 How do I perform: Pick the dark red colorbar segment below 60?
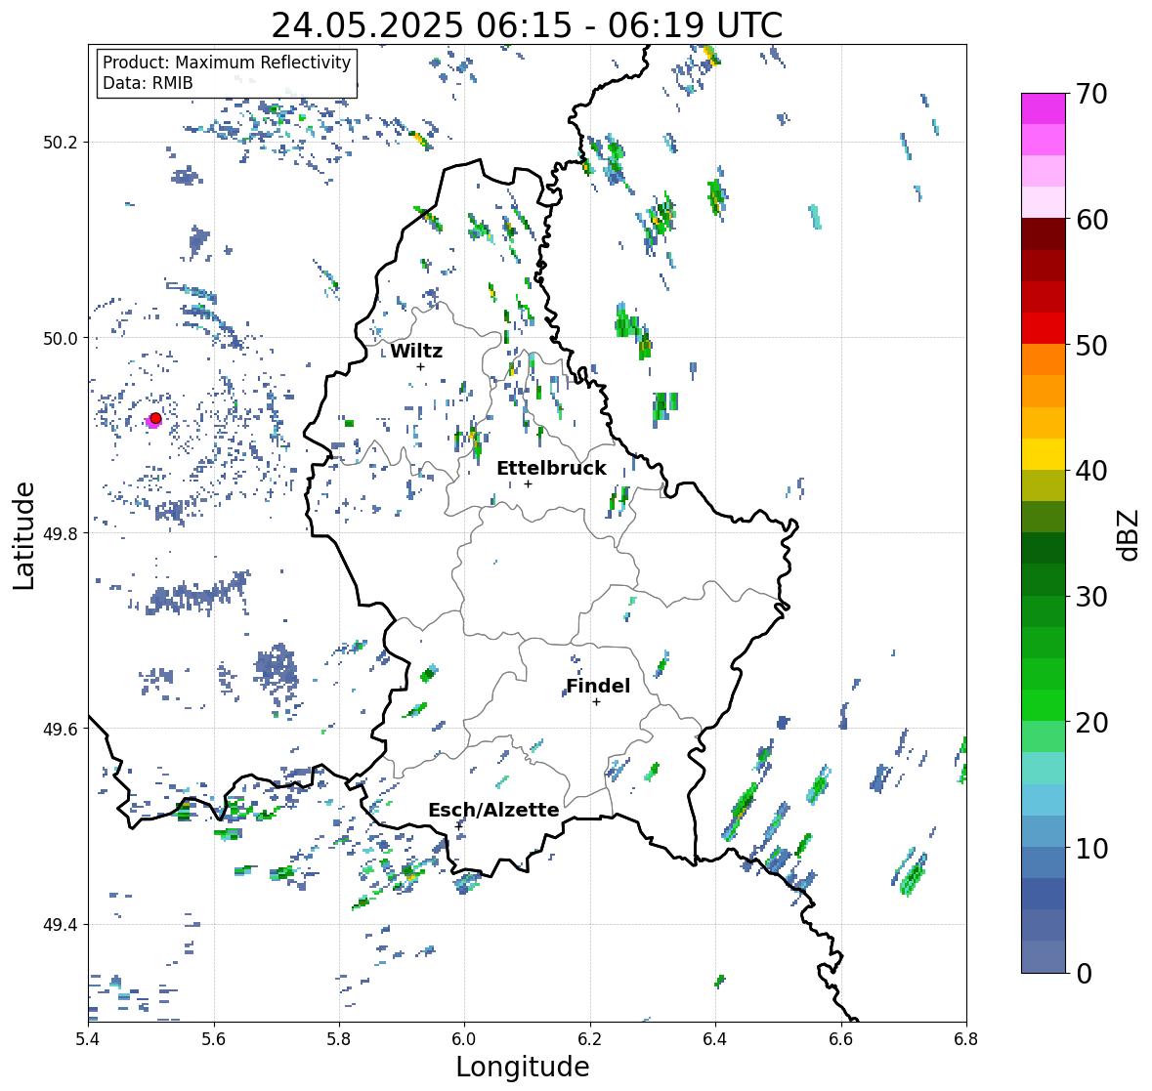pyautogui.click(x=1044, y=233)
